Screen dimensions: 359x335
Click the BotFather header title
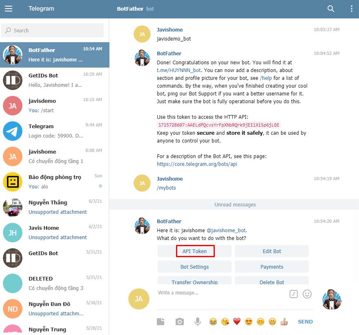pos(130,9)
